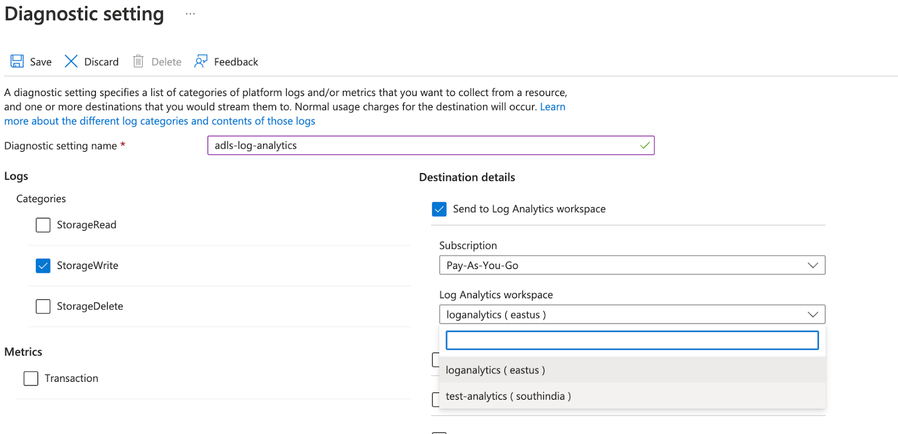This screenshot has height=434, width=898.
Task: Enable the StorageDelete log category
Action: 43,307
